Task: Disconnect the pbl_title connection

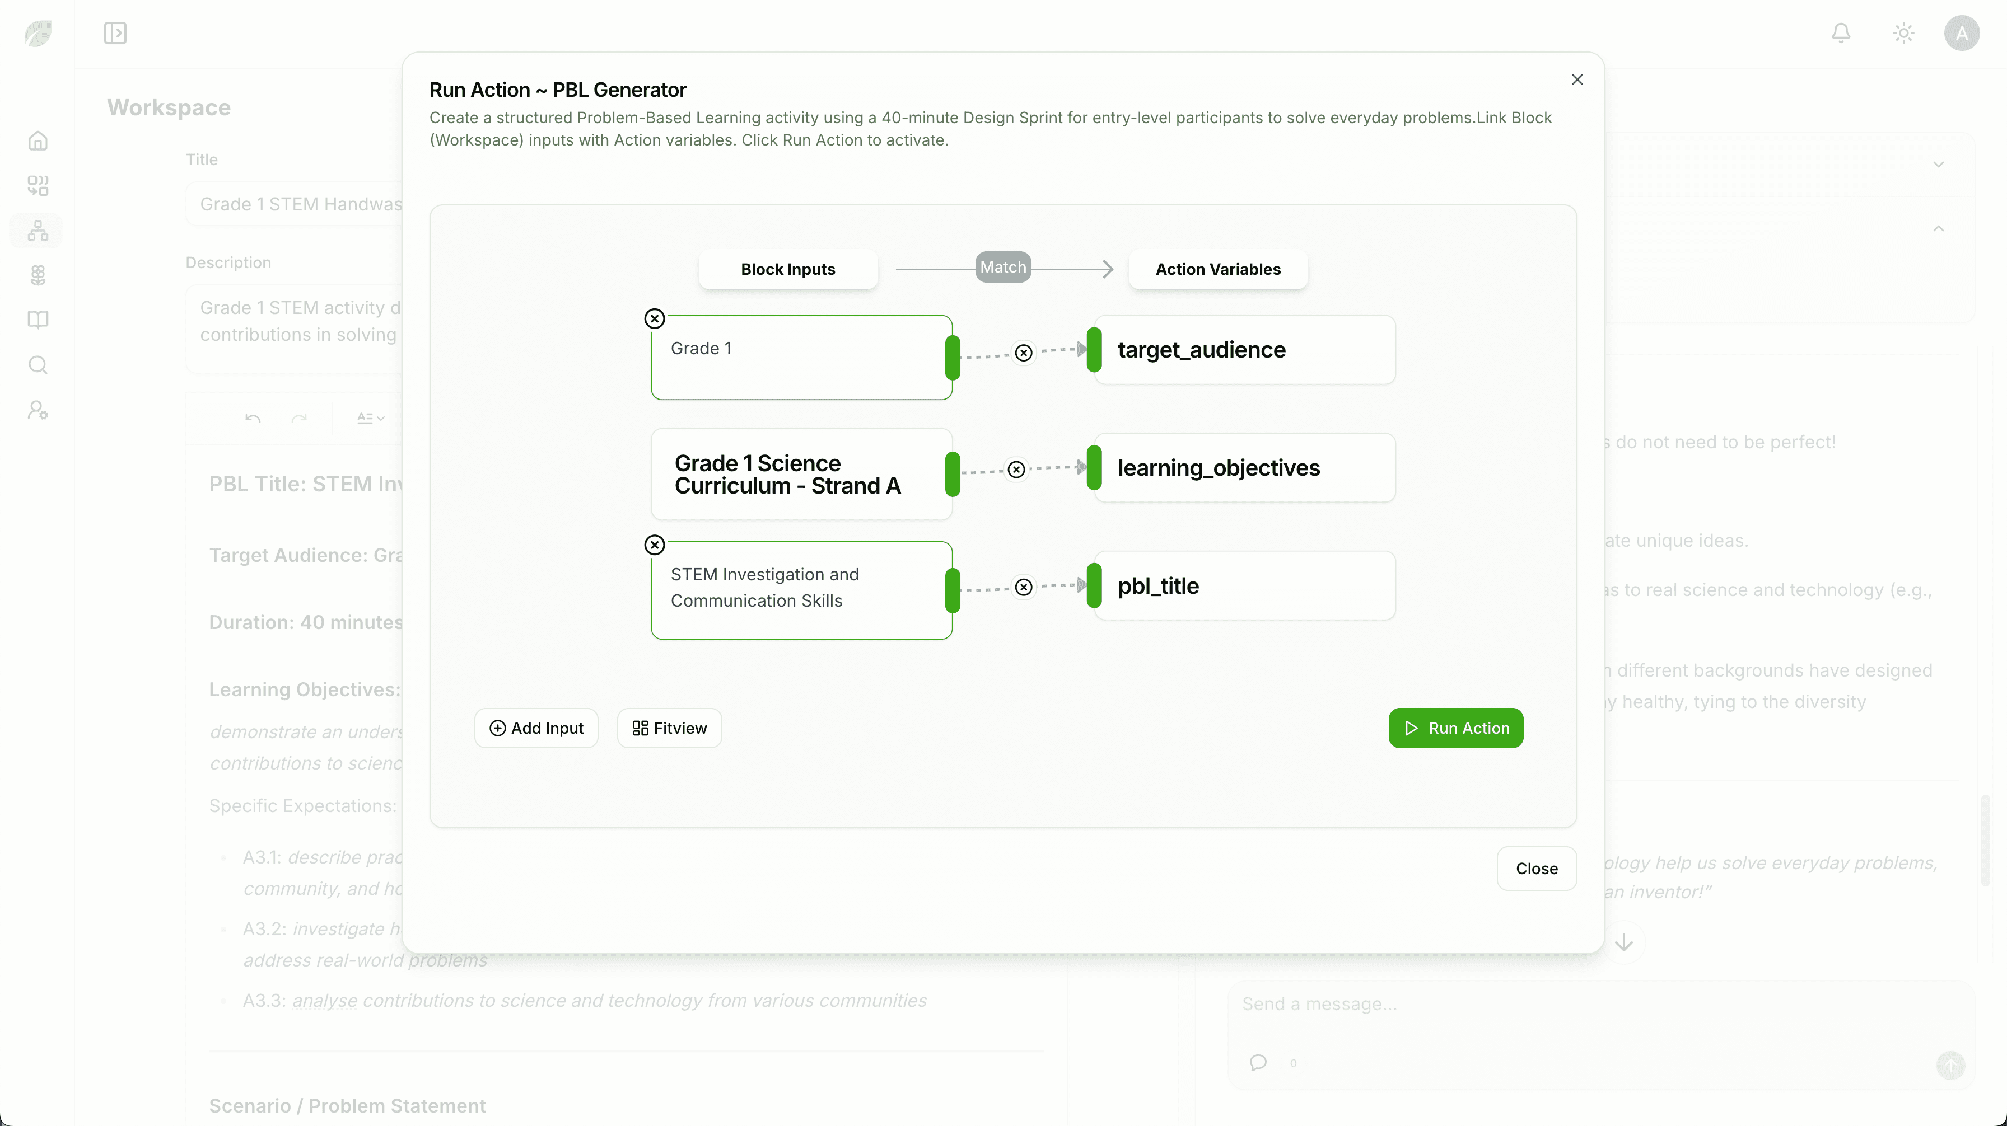Action: click(x=1024, y=587)
